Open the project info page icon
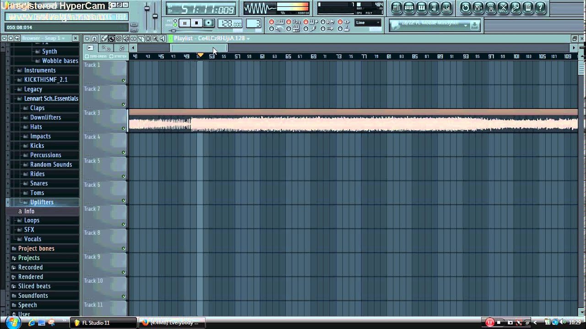Viewport: 586px width, 329px height. 528,8
